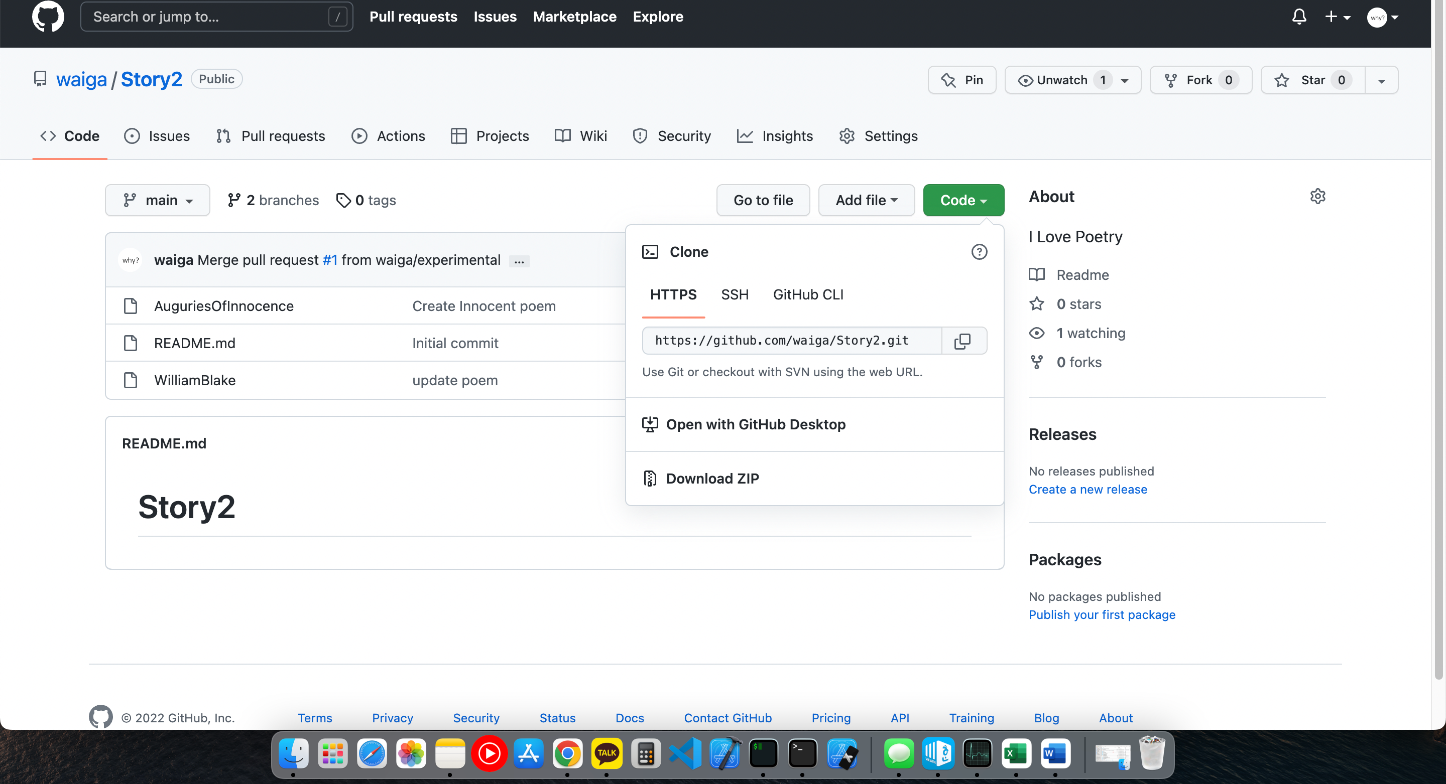This screenshot has height=784, width=1446.
Task: Open the Projects tab
Action: coord(490,136)
